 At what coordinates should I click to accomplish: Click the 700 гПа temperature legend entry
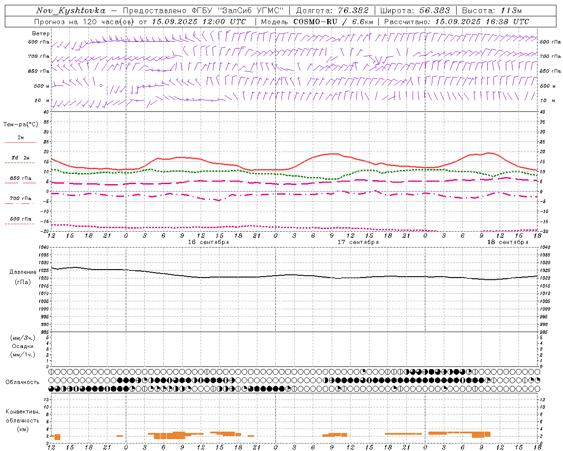click(x=21, y=199)
